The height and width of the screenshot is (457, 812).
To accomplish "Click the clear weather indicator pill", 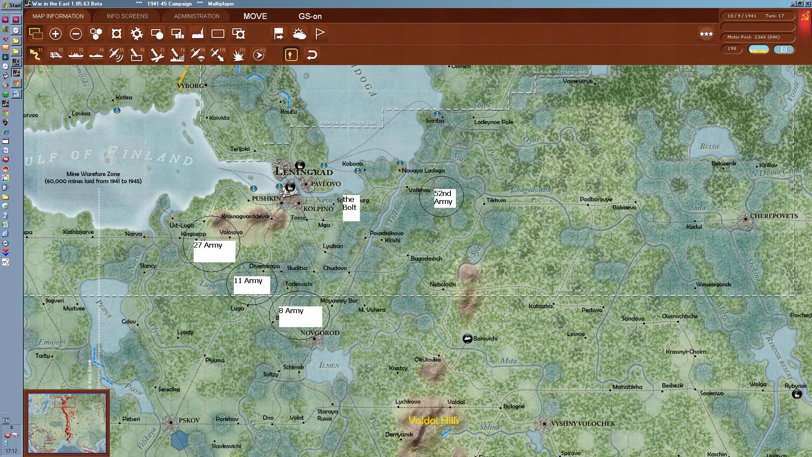I will 759,49.
